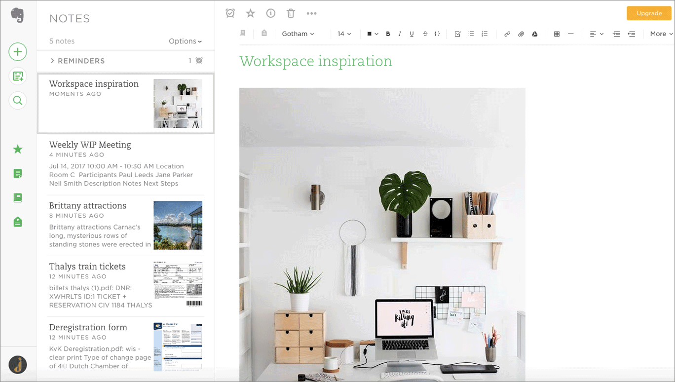Open the search magnifier in sidebar

point(18,101)
